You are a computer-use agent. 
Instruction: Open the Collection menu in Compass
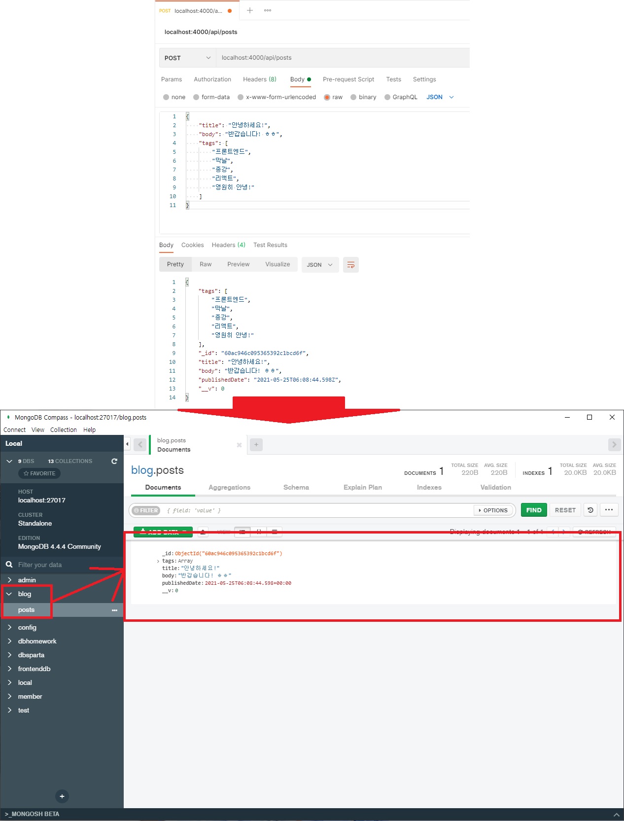64,429
